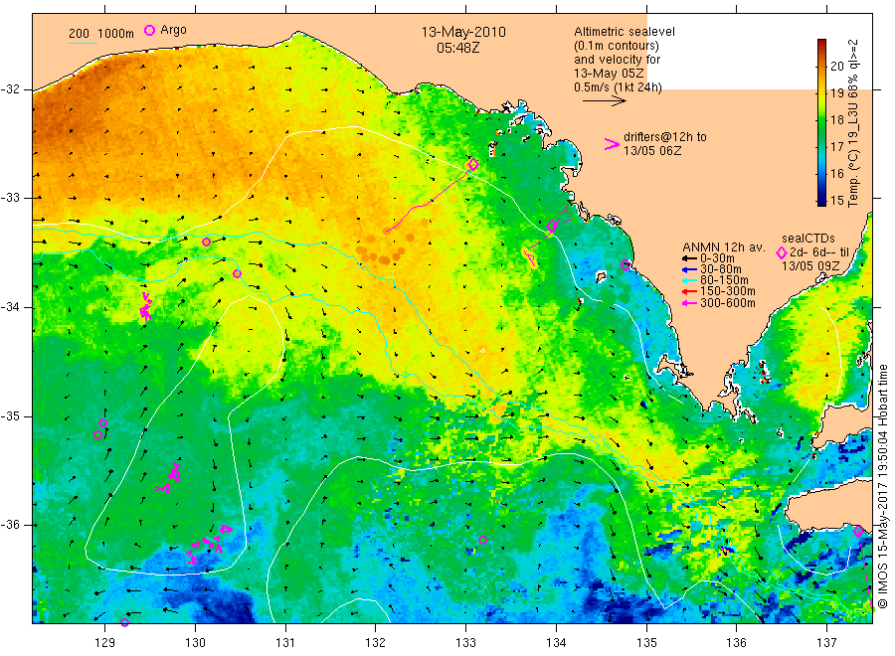The width and height of the screenshot is (895, 656).
Task: Select seal CTD diamond near 134E 33.3S
Action: pyautogui.click(x=551, y=226)
